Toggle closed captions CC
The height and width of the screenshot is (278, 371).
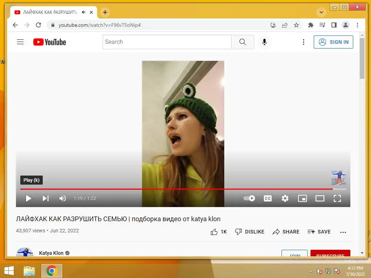[x=268, y=198]
